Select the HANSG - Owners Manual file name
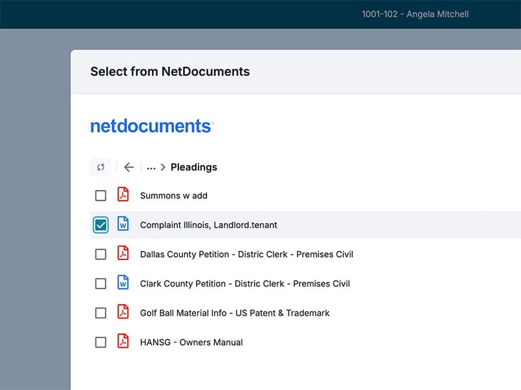The height and width of the screenshot is (390, 521). 191,343
